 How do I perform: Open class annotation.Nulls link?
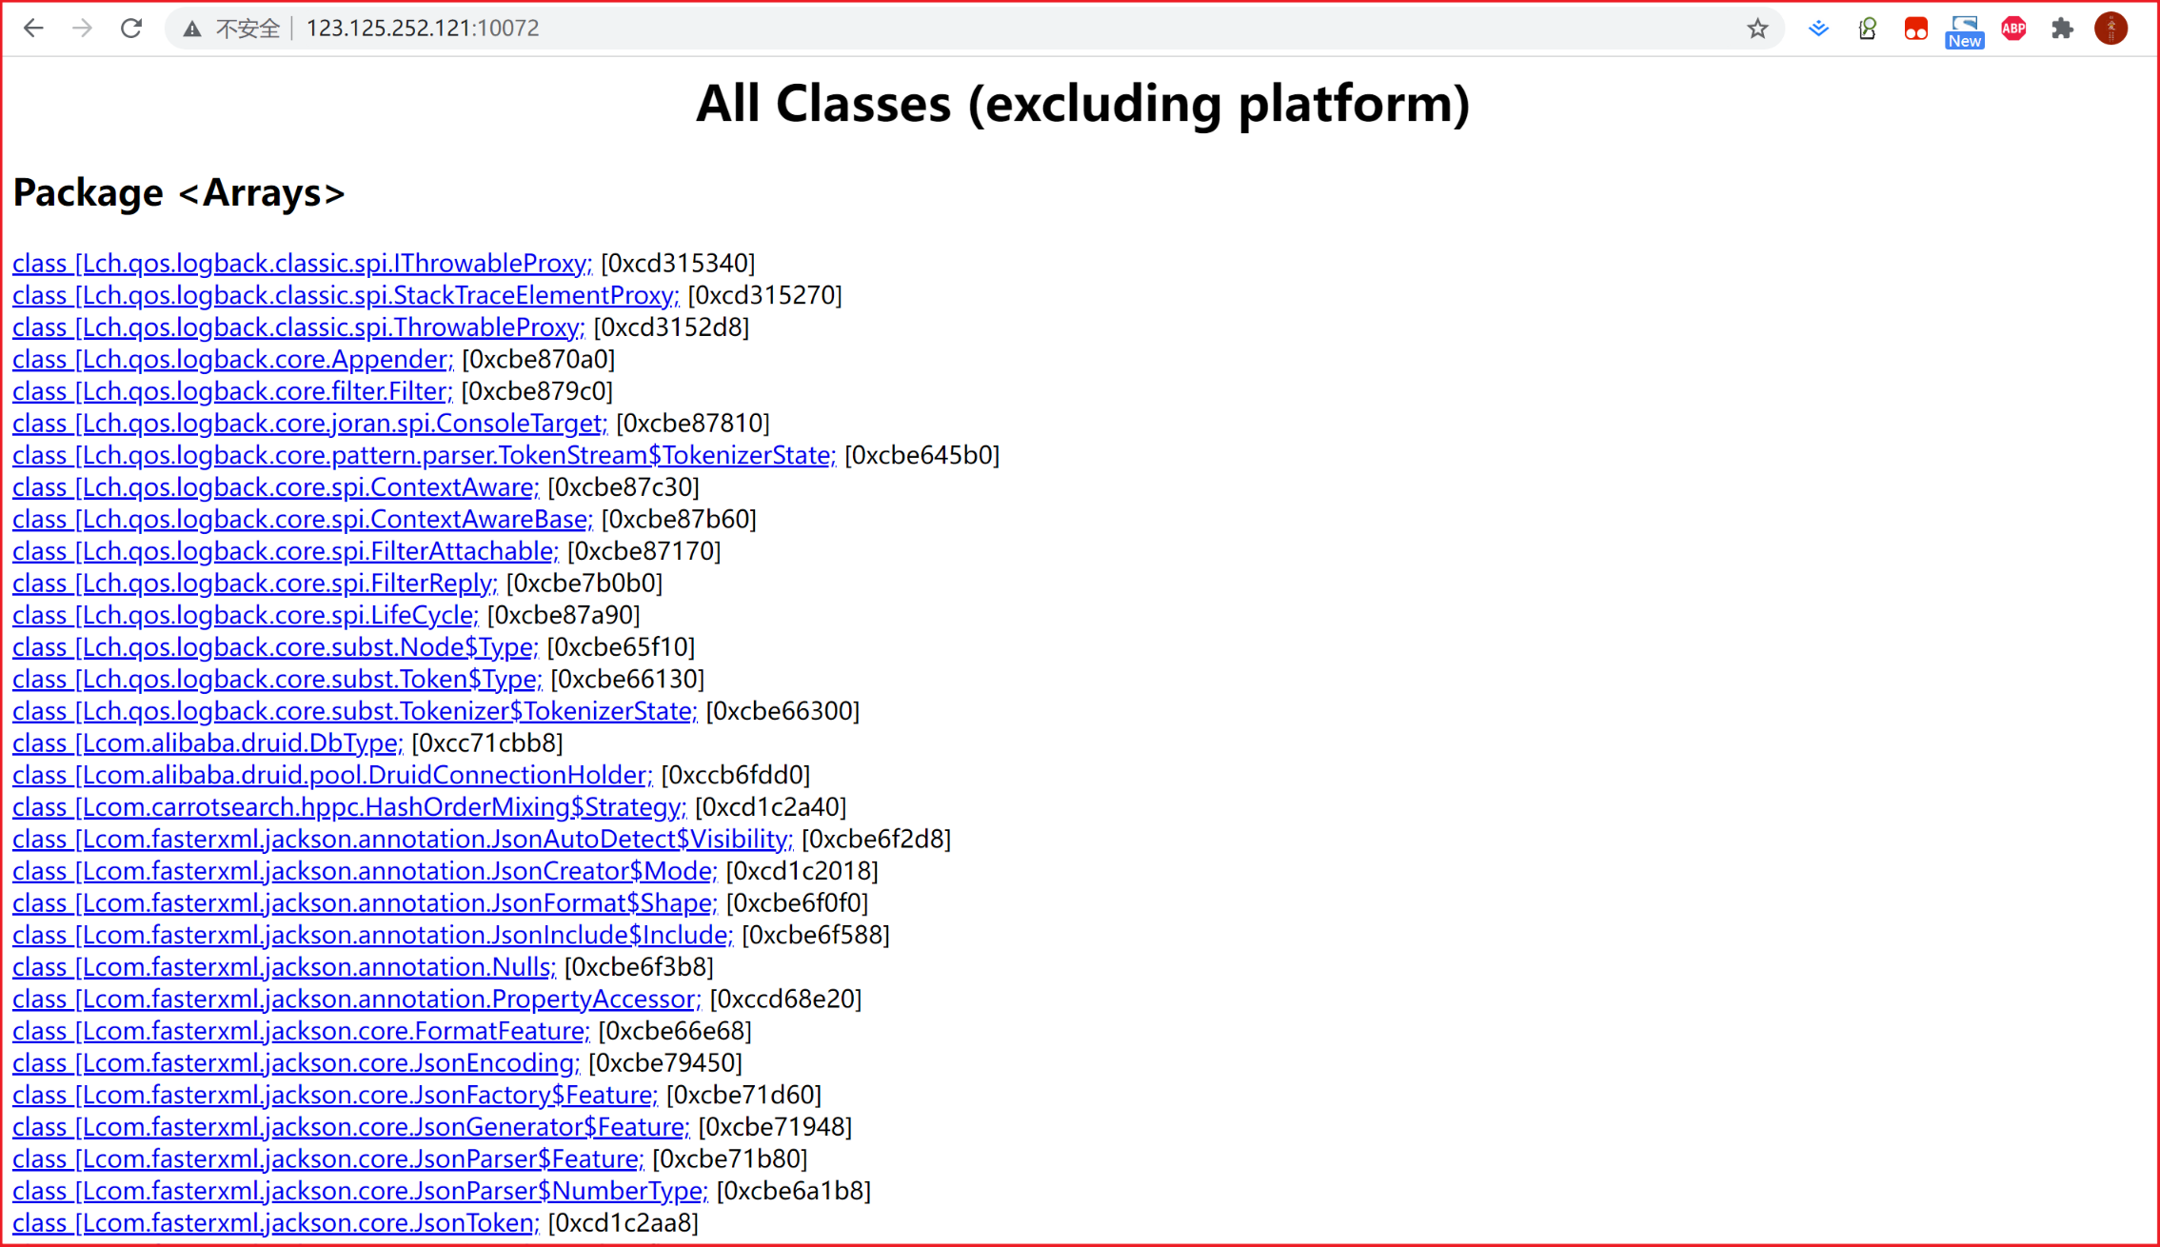click(x=284, y=967)
